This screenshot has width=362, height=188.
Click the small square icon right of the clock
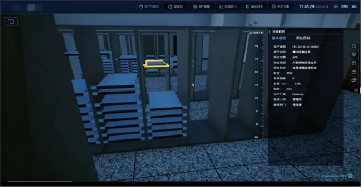(x=335, y=7)
